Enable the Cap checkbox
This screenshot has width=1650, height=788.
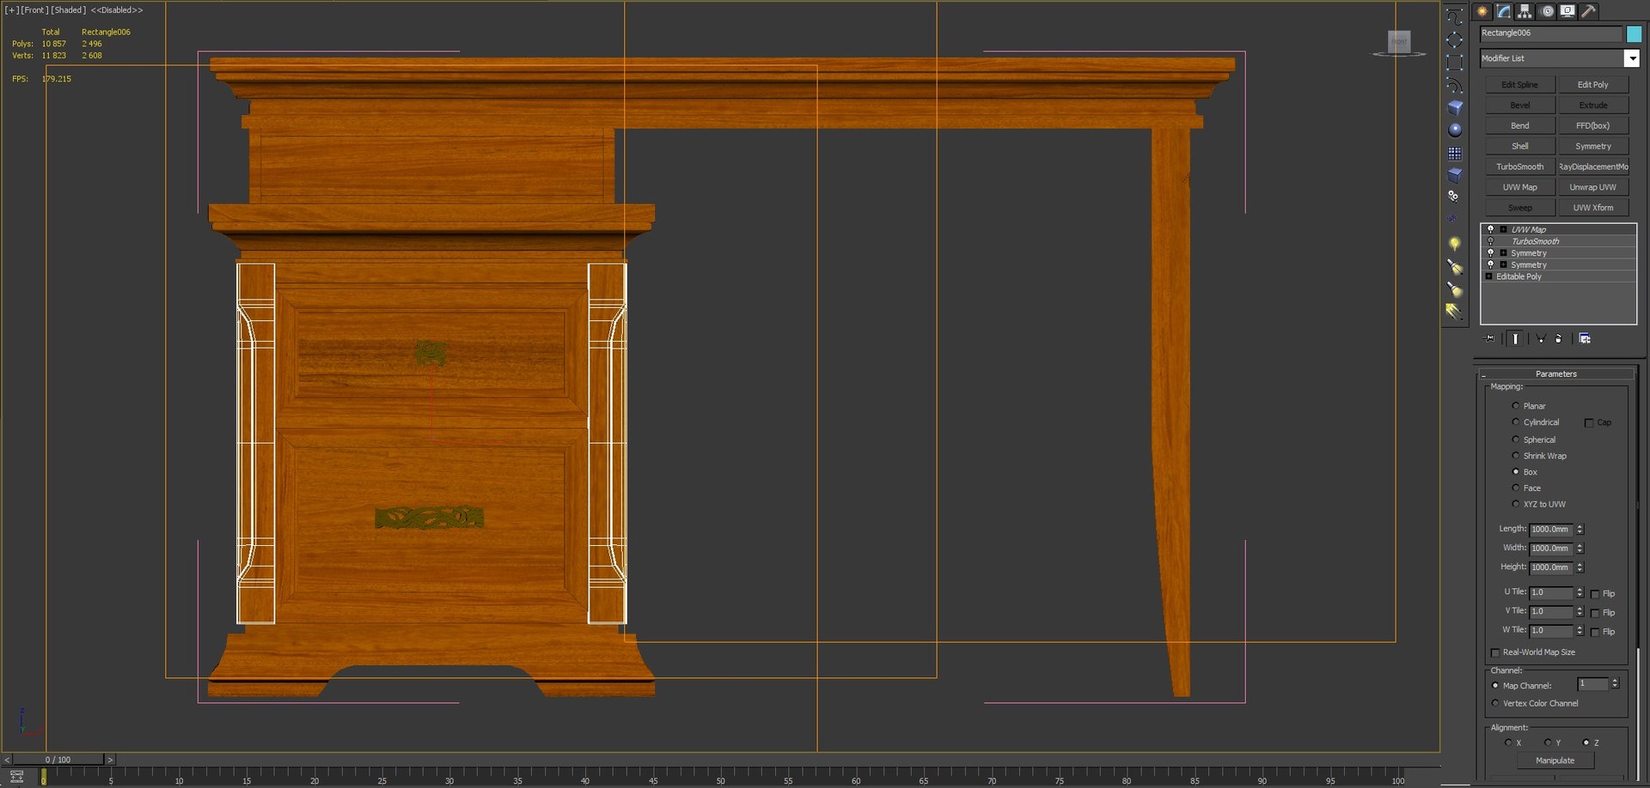click(x=1589, y=423)
